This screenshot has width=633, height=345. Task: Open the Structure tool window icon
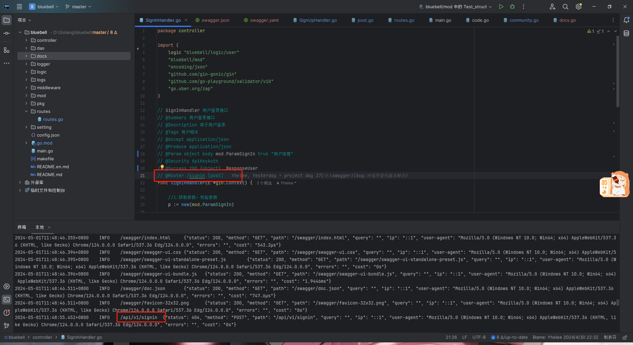coord(7,50)
